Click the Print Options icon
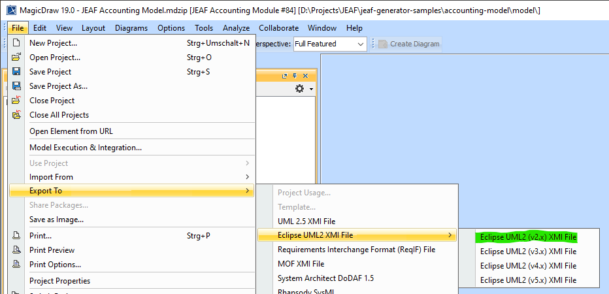The height and width of the screenshot is (294, 609). 16,264
